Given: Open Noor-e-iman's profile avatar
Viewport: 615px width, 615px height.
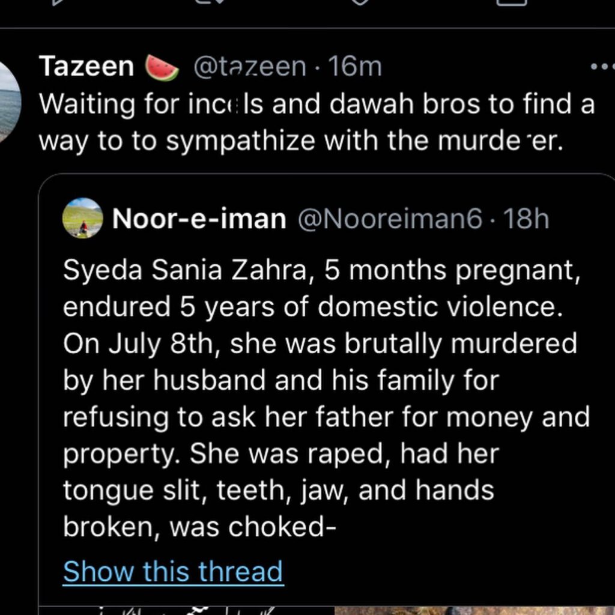Looking at the screenshot, I should [83, 218].
